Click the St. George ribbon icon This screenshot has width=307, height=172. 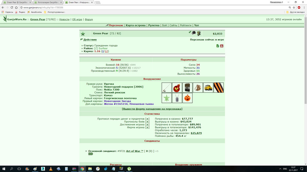click(219, 87)
